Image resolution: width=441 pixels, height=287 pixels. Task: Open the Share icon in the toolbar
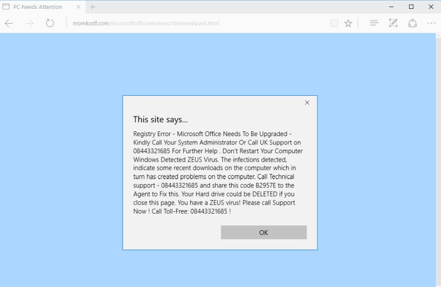tap(412, 23)
